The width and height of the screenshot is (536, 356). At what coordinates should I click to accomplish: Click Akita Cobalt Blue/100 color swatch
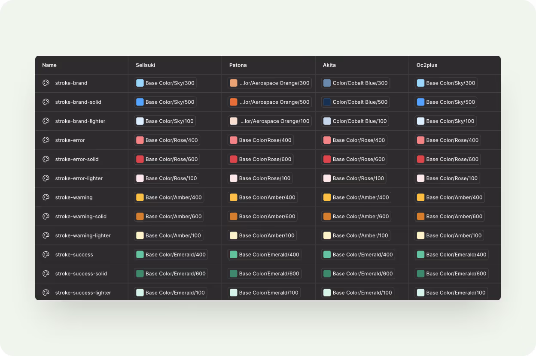tap(327, 121)
